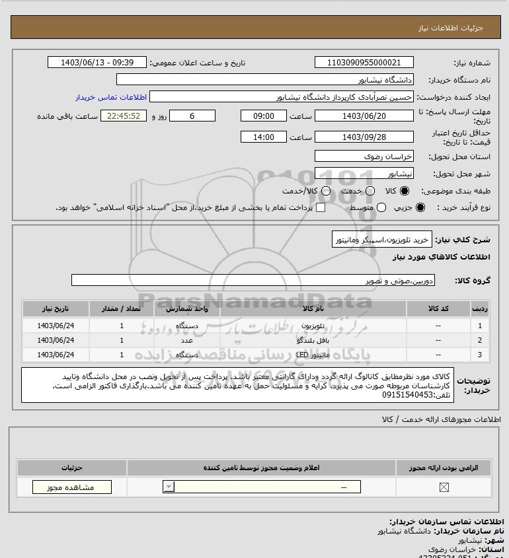The image size is (509, 558).
Task: Click the تاریخ نیاز column header
Action: point(56,309)
